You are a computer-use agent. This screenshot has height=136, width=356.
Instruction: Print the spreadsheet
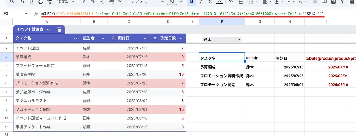(41, 1)
